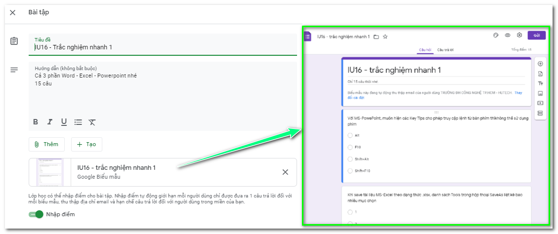Click the lines icon beside Hướng dẫn
The image size is (558, 234).
[14, 70]
